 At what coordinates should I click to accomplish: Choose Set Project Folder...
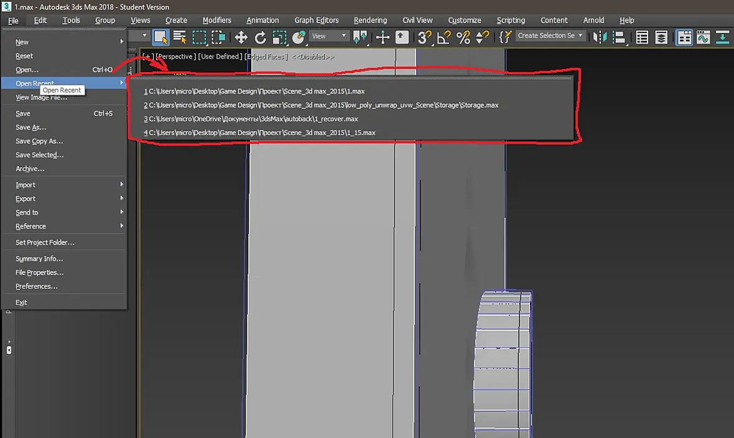pyautogui.click(x=64, y=242)
